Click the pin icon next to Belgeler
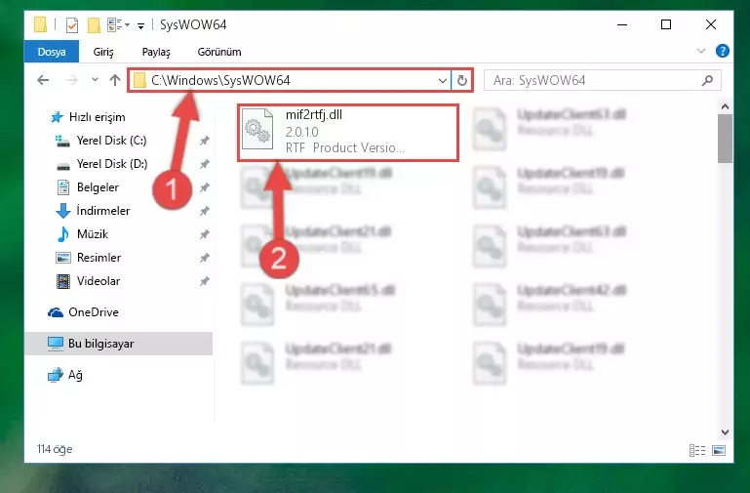This screenshot has width=750, height=493. click(x=204, y=187)
